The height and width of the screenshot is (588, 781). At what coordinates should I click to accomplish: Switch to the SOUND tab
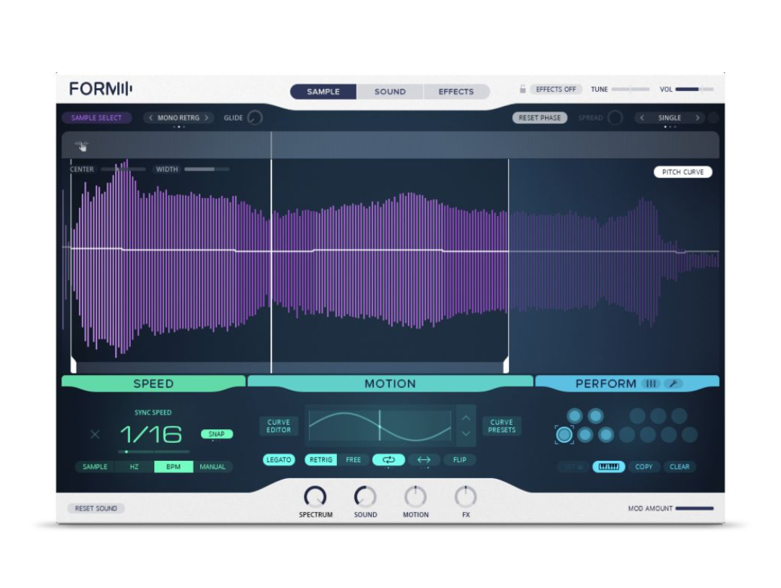coord(390,91)
